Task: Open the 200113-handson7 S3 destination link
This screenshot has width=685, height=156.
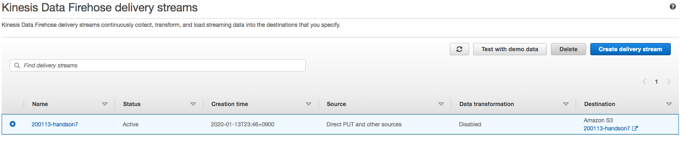Action: click(607, 128)
